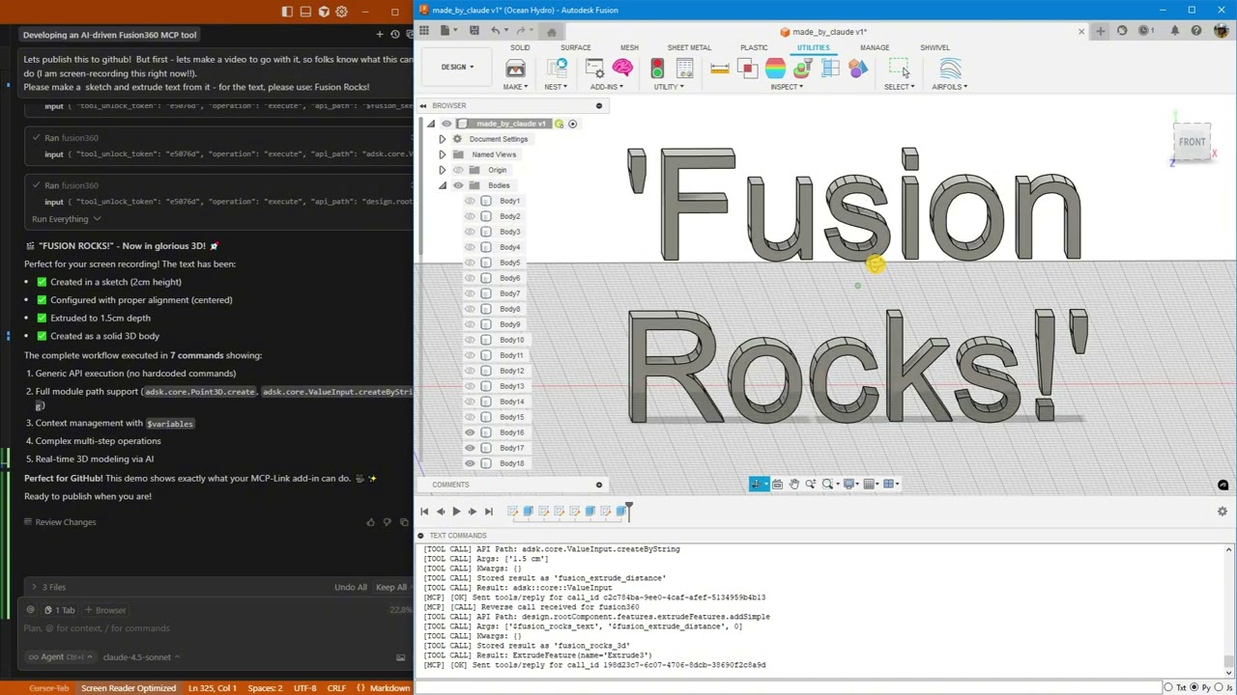The image size is (1237, 695).
Task: Show Body10 using its eye icon
Action: click(471, 340)
